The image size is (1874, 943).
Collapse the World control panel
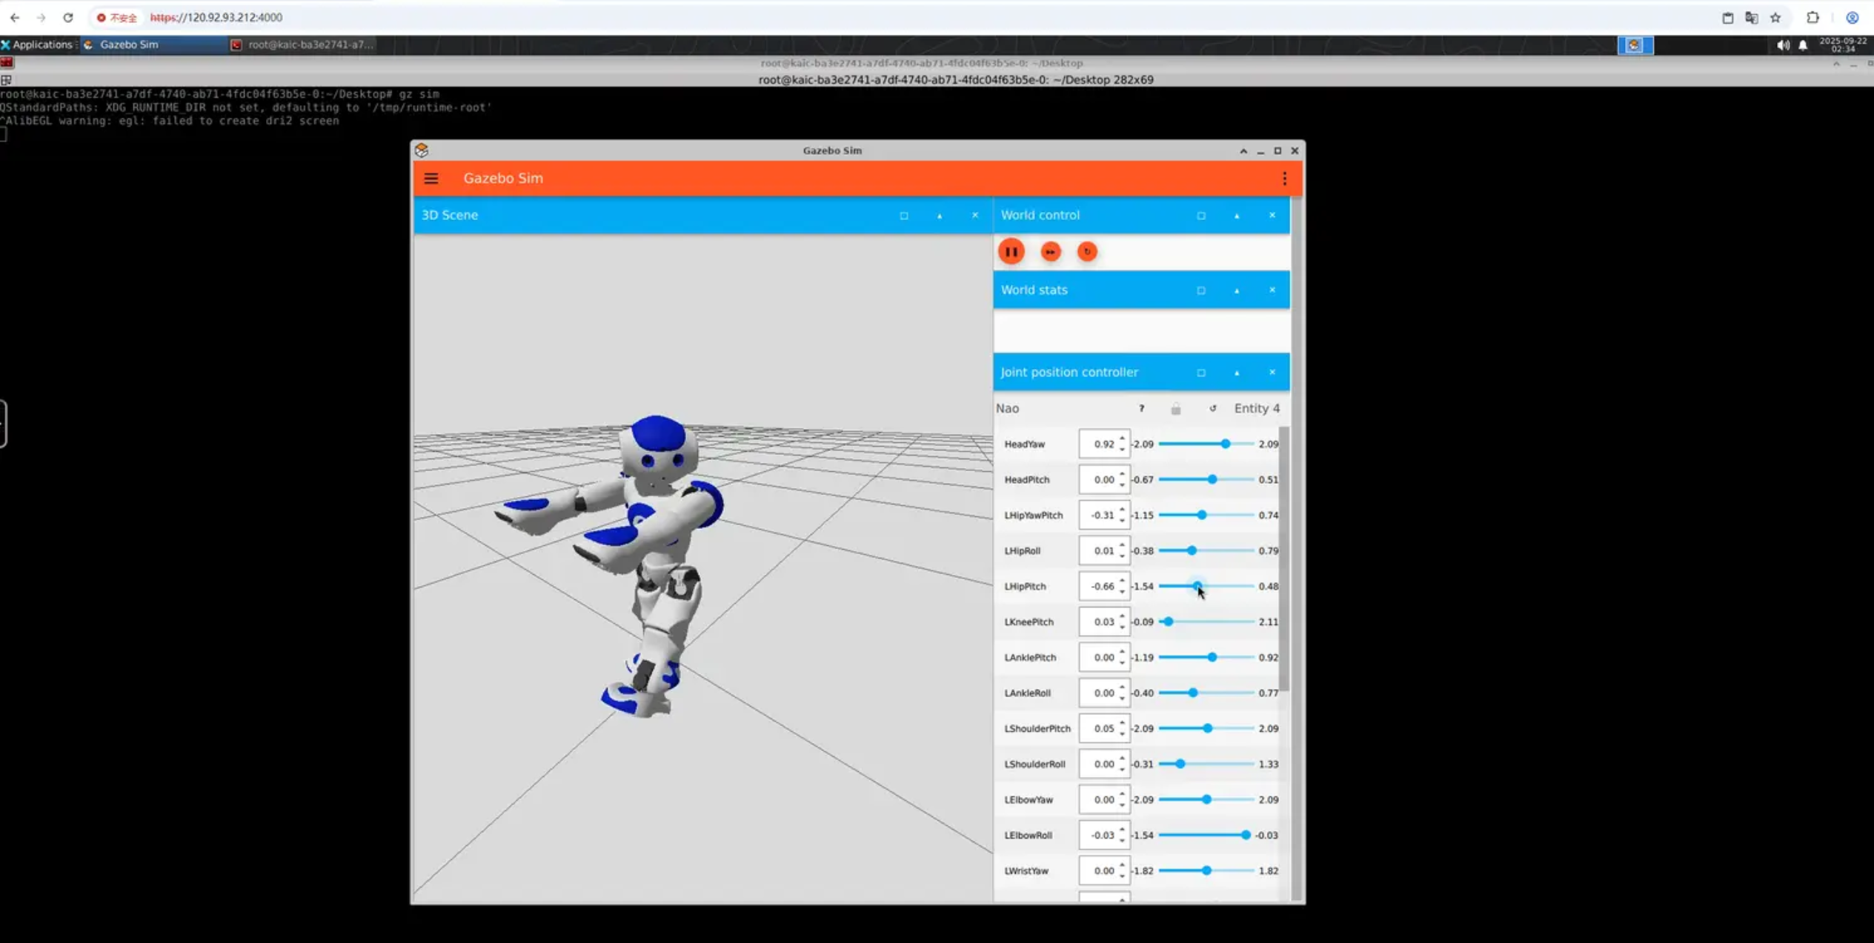tap(1236, 216)
